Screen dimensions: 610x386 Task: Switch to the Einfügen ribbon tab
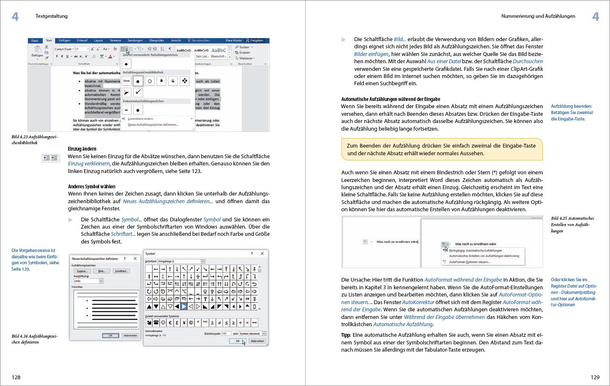coord(64,41)
